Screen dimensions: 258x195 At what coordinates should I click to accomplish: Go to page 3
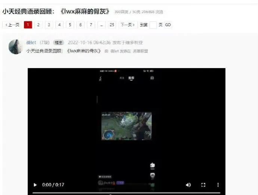tap(49, 25)
